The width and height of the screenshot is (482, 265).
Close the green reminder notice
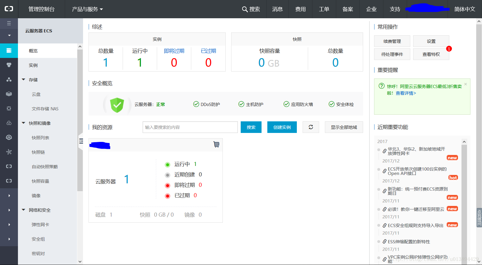click(x=466, y=84)
